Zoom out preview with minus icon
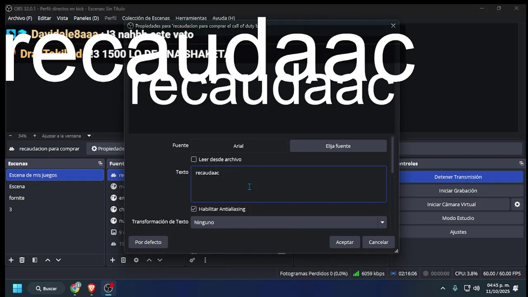The image size is (528, 297). (10, 136)
